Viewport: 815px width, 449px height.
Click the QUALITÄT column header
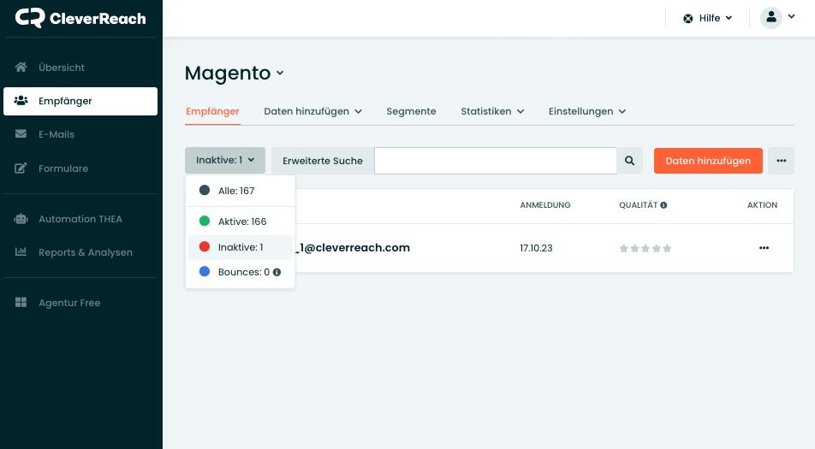(x=639, y=205)
